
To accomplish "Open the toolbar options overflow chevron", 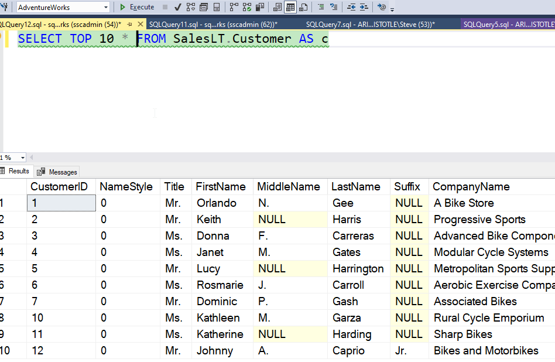I will pyautogui.click(x=392, y=9).
